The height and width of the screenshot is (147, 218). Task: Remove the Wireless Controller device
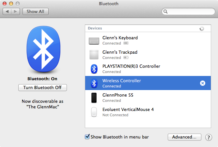(202, 83)
